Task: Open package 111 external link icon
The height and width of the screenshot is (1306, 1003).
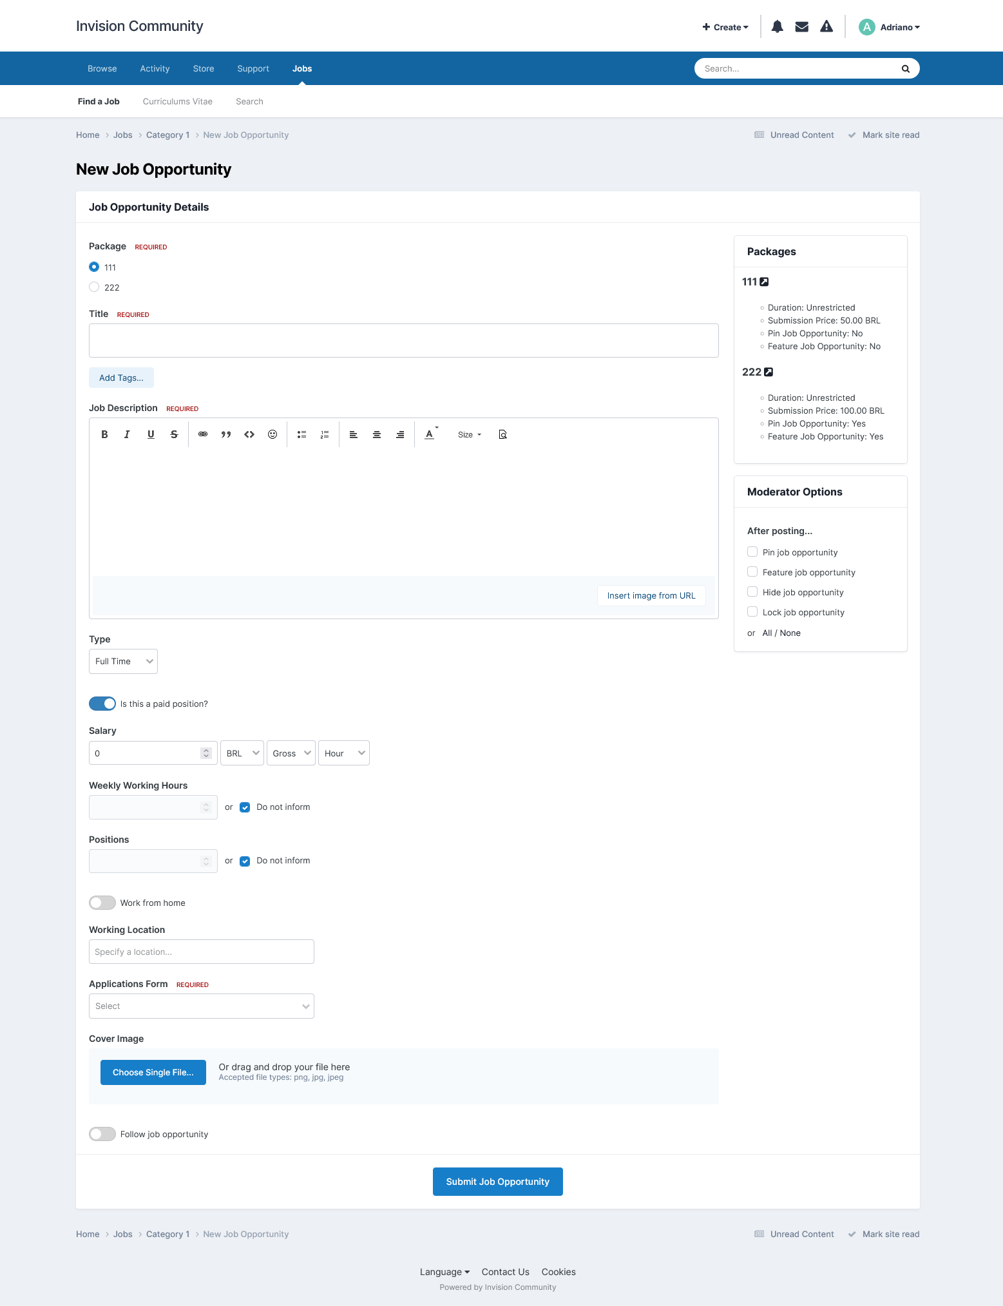Action: point(765,282)
